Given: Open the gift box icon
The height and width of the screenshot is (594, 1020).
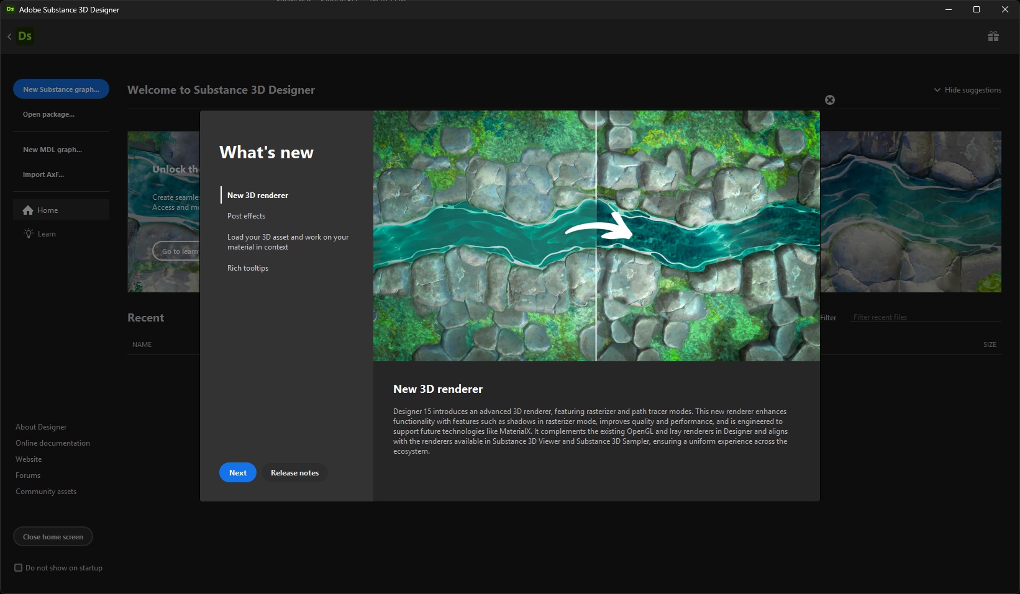Looking at the screenshot, I should pyautogui.click(x=993, y=36).
